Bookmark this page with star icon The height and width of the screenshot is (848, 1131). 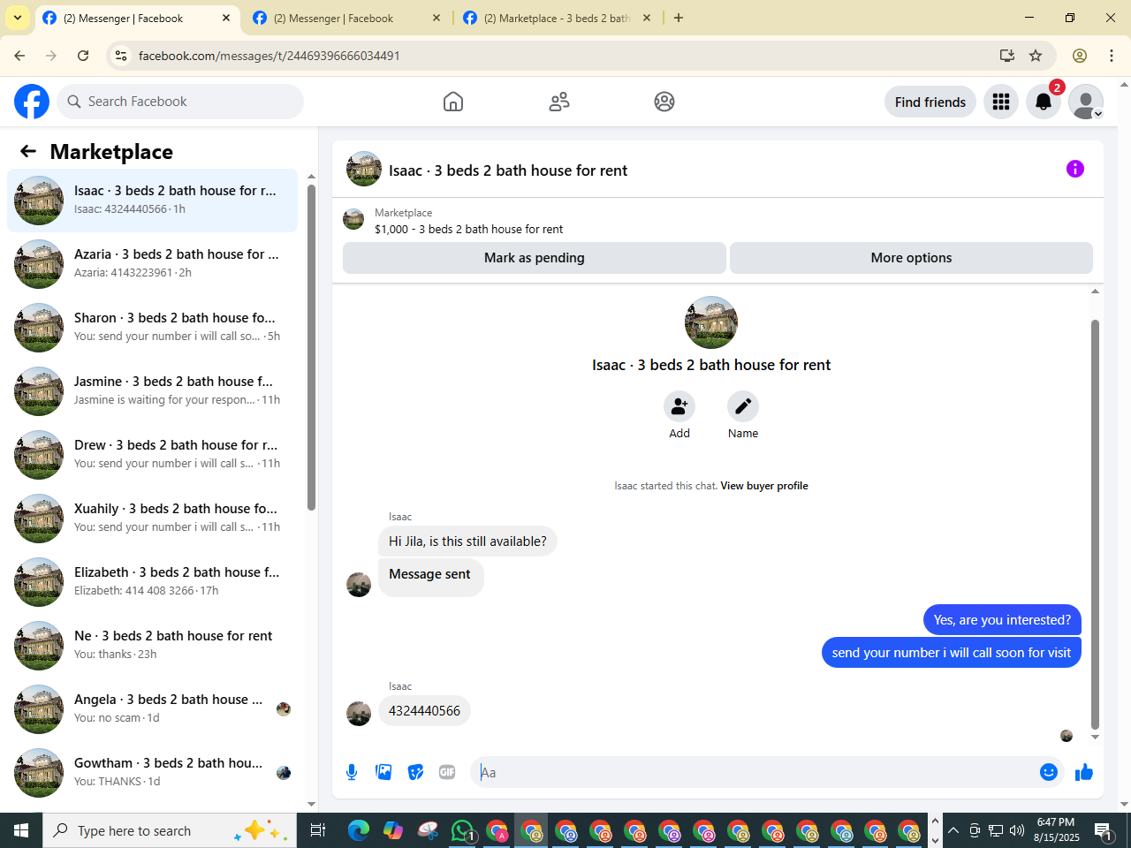coord(1036,56)
